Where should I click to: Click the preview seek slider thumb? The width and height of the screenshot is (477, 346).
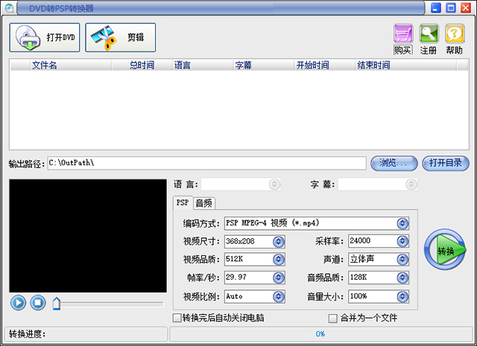(57, 304)
